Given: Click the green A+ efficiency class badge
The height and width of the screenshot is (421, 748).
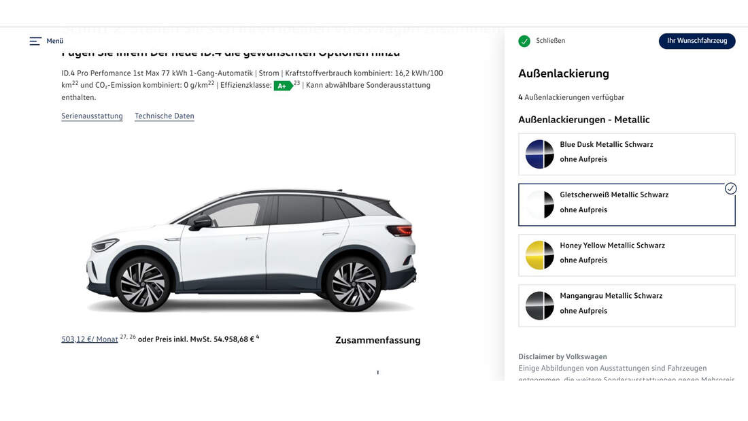Looking at the screenshot, I should 283,86.
